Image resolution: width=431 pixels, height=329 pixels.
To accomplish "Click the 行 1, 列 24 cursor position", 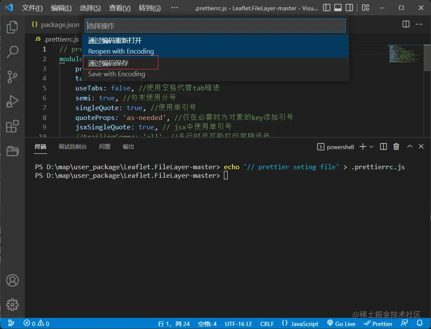I will pos(174,324).
